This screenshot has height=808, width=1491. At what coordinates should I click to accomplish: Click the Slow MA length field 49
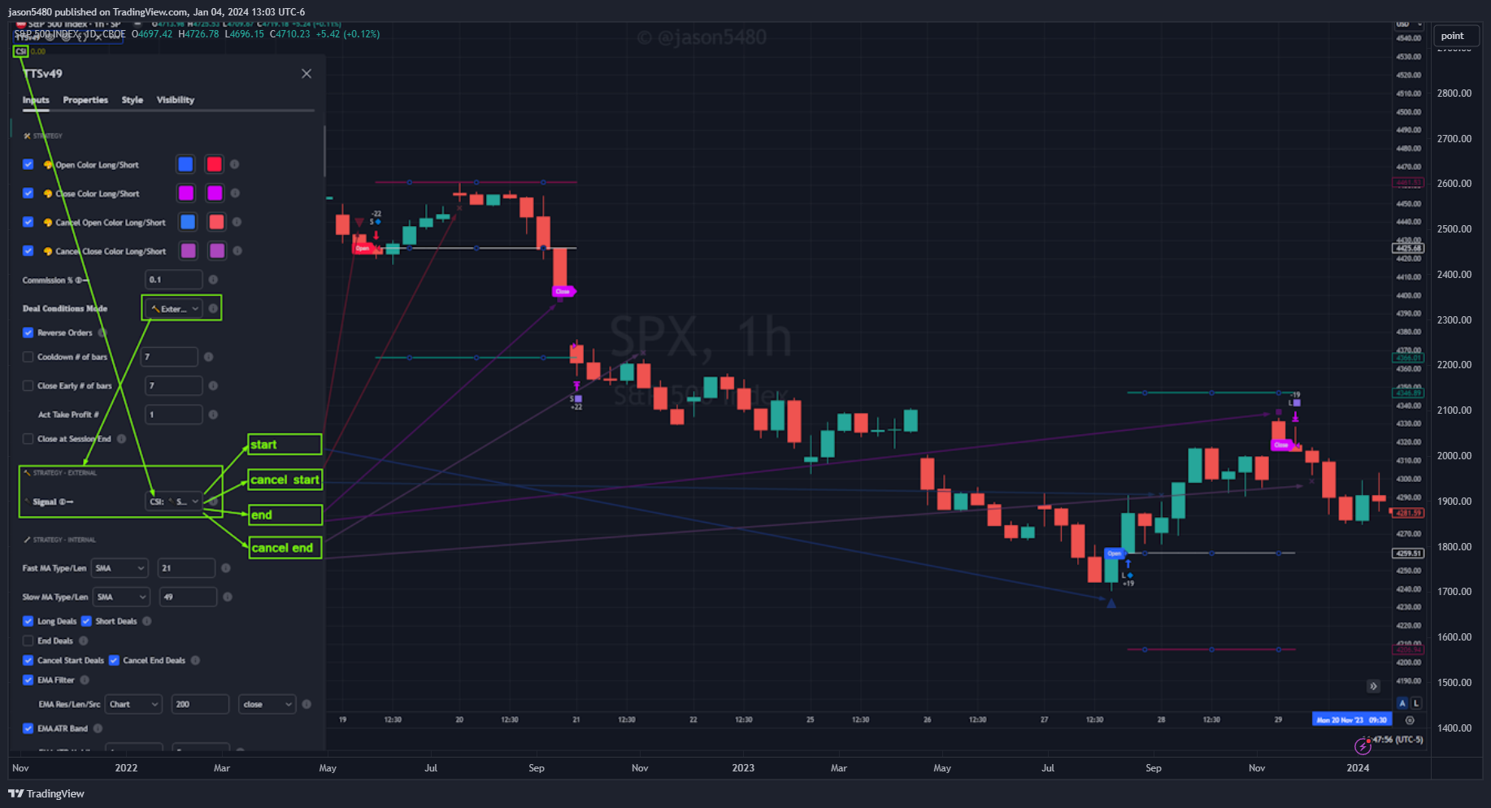pyautogui.click(x=188, y=597)
